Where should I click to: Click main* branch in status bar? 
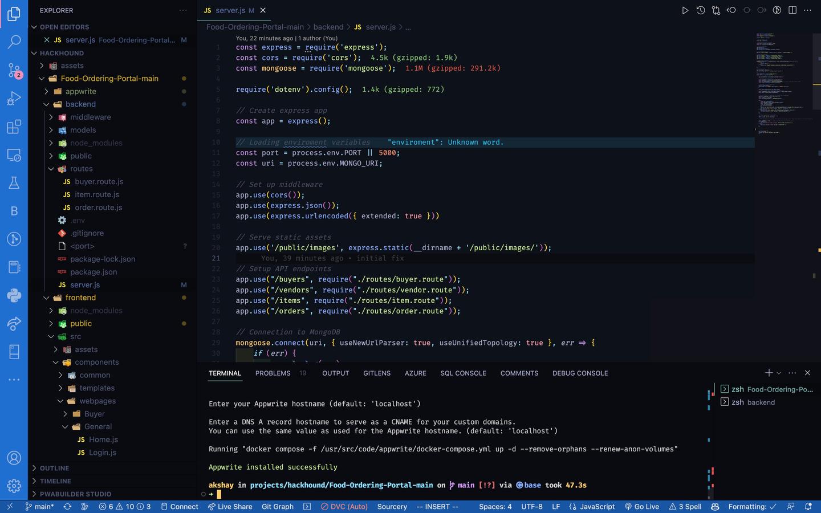(39, 506)
